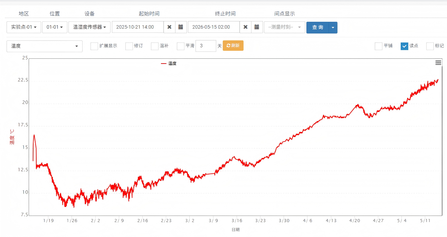This screenshot has height=237, width=447.
Task: Click the 天 days unit label
Action: pyautogui.click(x=219, y=46)
